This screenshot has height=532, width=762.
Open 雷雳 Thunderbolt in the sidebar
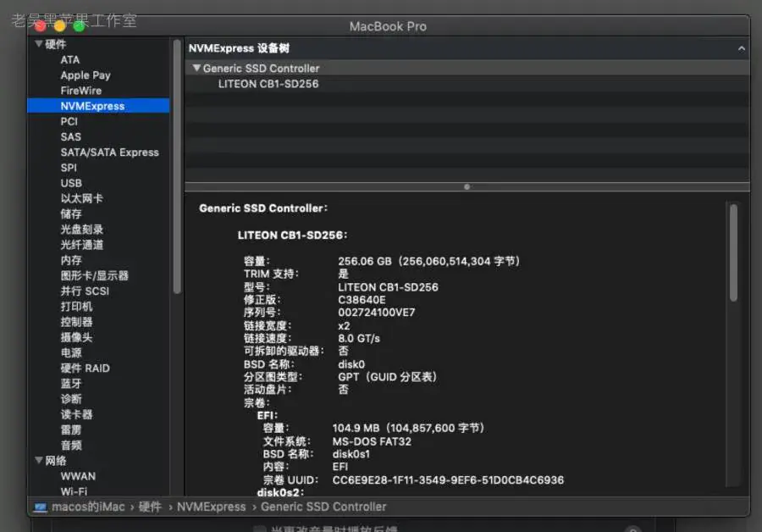click(x=71, y=429)
